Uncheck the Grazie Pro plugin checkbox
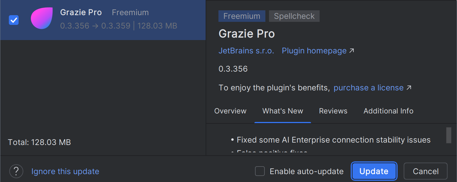The height and width of the screenshot is (182, 457). click(14, 20)
